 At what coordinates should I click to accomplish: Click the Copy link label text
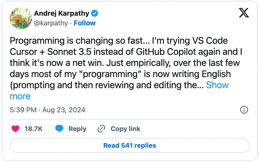125,129
